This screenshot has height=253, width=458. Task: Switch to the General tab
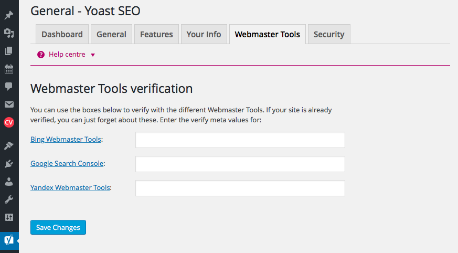(x=111, y=34)
